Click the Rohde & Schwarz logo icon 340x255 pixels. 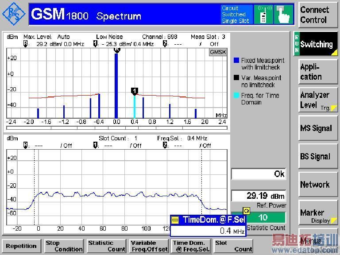click(14, 14)
